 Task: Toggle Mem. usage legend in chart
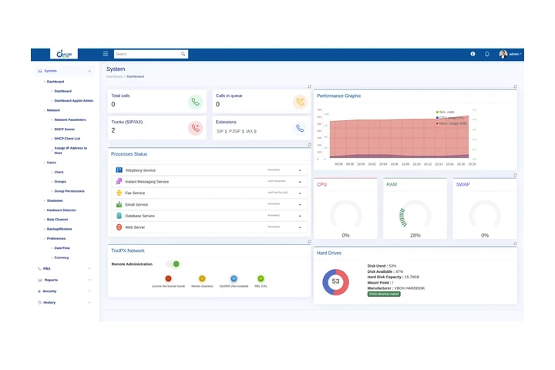[x=452, y=123]
